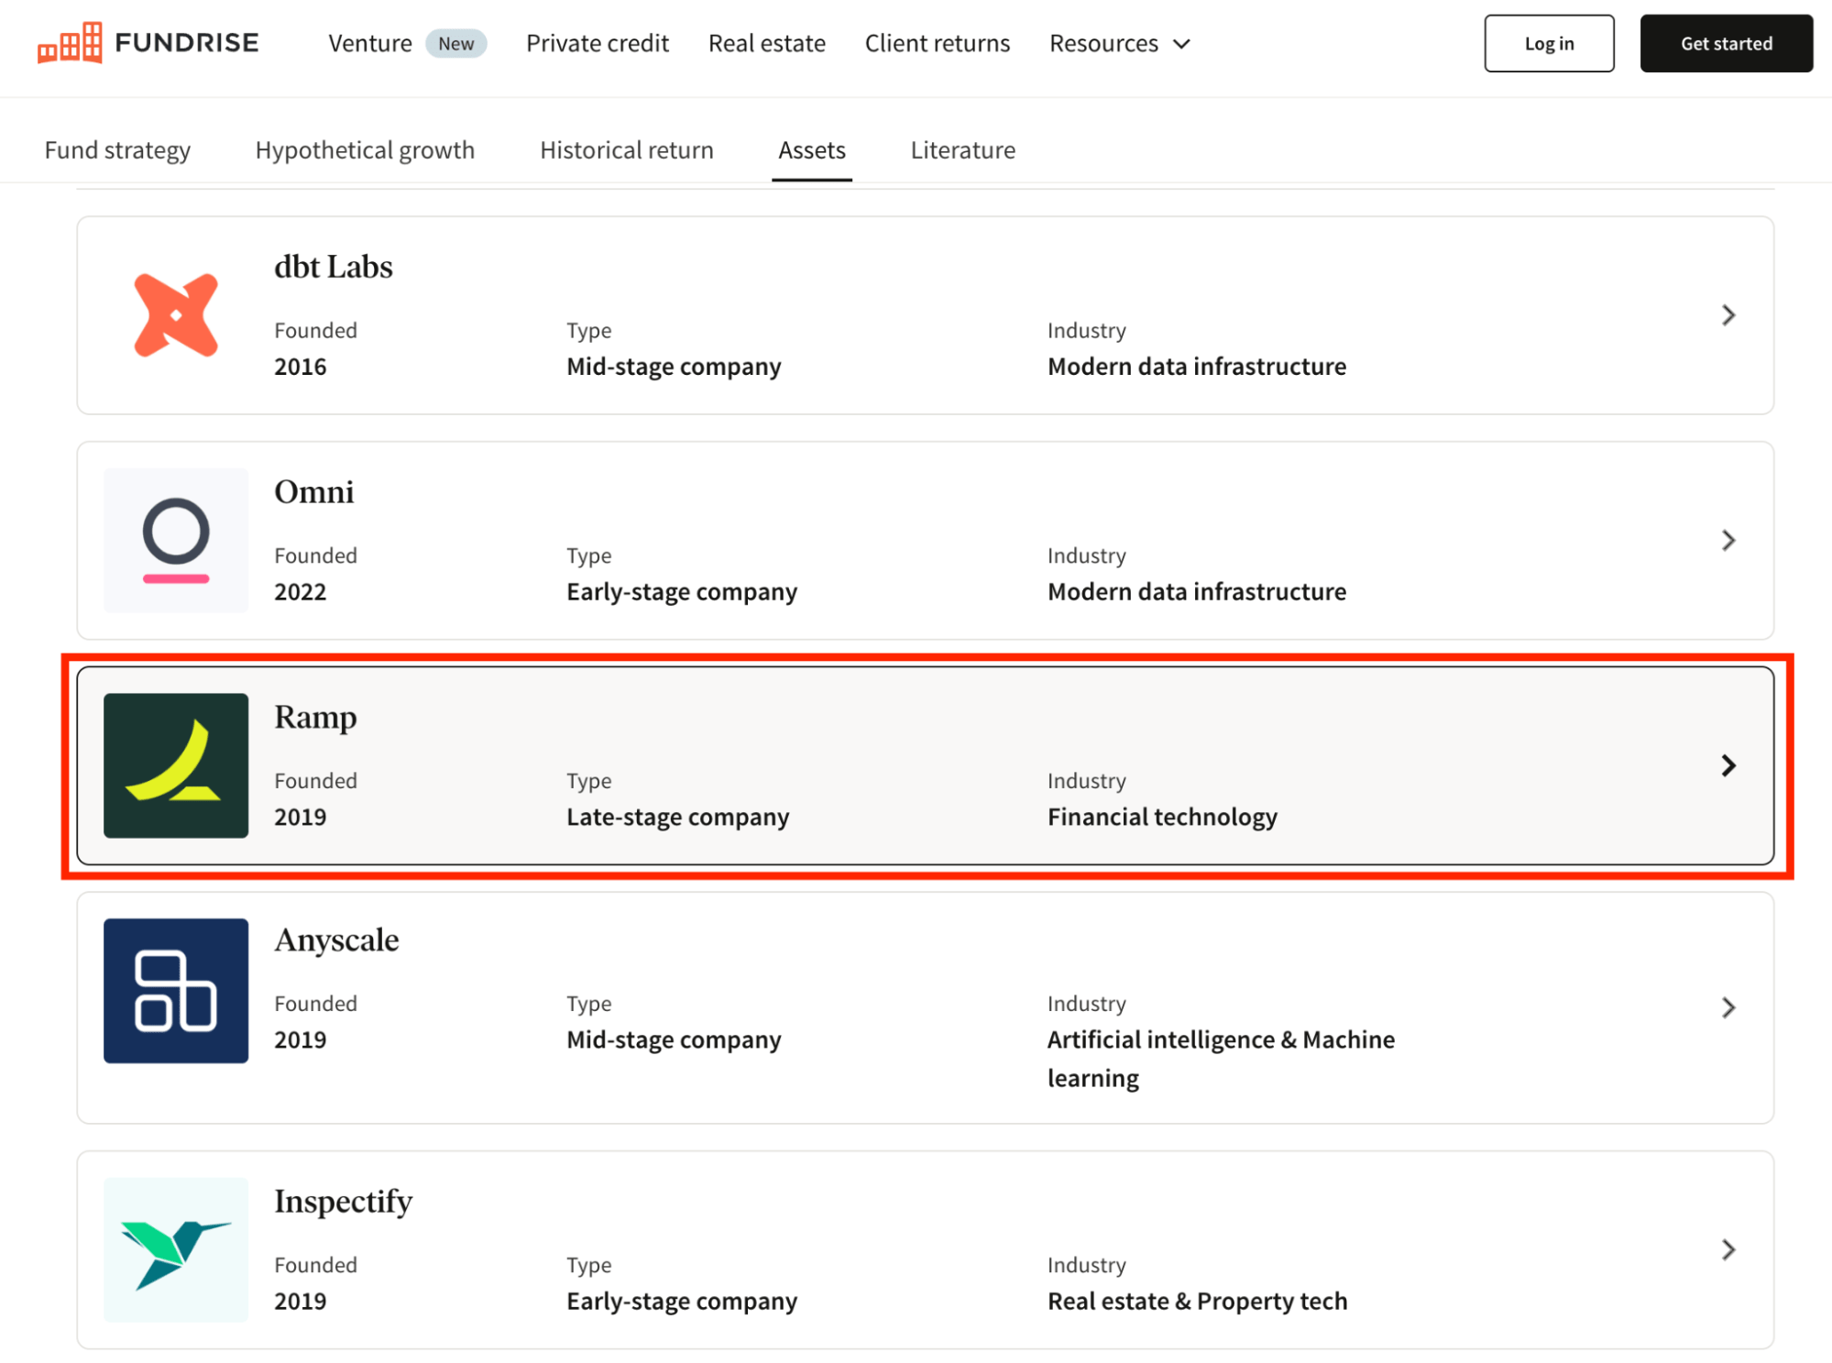The height and width of the screenshot is (1363, 1832).
Task: Switch to Fund strategy tab
Action: [x=117, y=149]
